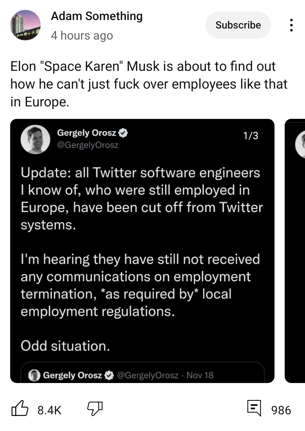Tap the quoted tweet's Nov 18 date
Screen dimensions: 305x431
(200, 375)
